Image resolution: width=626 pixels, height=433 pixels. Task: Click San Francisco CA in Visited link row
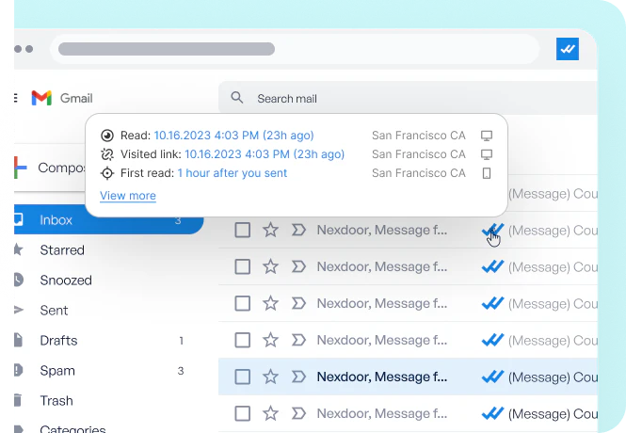(419, 154)
